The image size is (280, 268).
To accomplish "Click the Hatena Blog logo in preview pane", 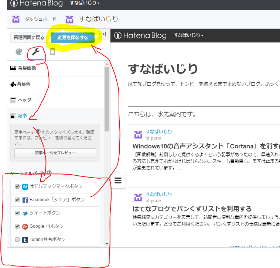I will click(140, 35).
